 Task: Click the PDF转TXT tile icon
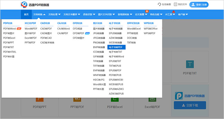[190, 64]
